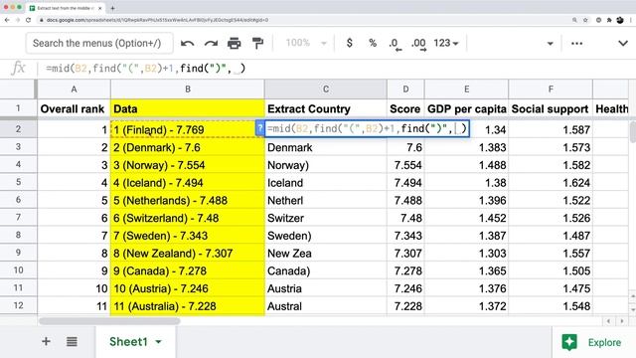The image size is (636, 358).
Task: Select column B header
Action: coord(188,89)
